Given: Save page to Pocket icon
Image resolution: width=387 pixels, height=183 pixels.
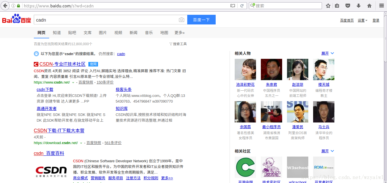Looking at the screenshot, I should (348, 6).
